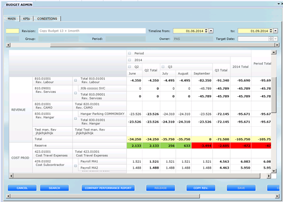
Task: Click the Total row July value -35.750
Action: point(168,139)
